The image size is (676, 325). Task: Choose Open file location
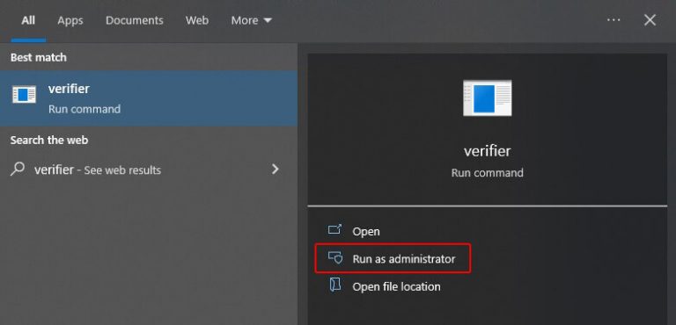[396, 286]
